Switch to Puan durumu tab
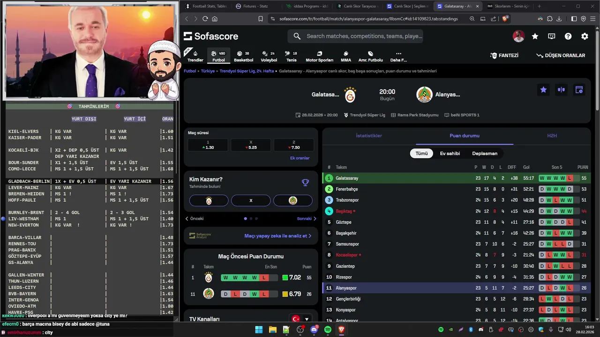This screenshot has height=337, width=600. tap(465, 136)
